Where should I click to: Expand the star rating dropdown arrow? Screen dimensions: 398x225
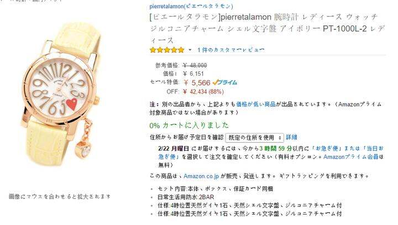coord(190,50)
